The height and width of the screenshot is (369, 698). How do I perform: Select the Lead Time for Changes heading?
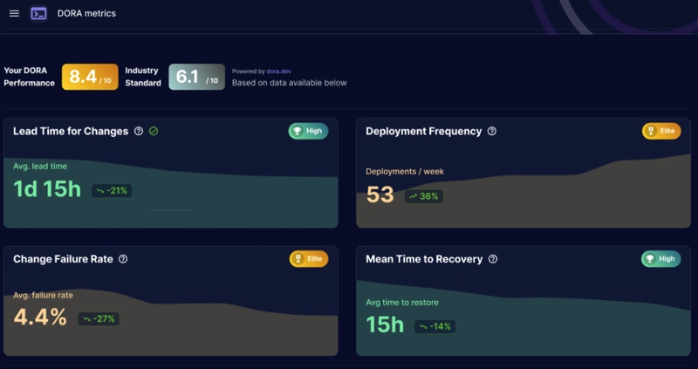(x=71, y=132)
